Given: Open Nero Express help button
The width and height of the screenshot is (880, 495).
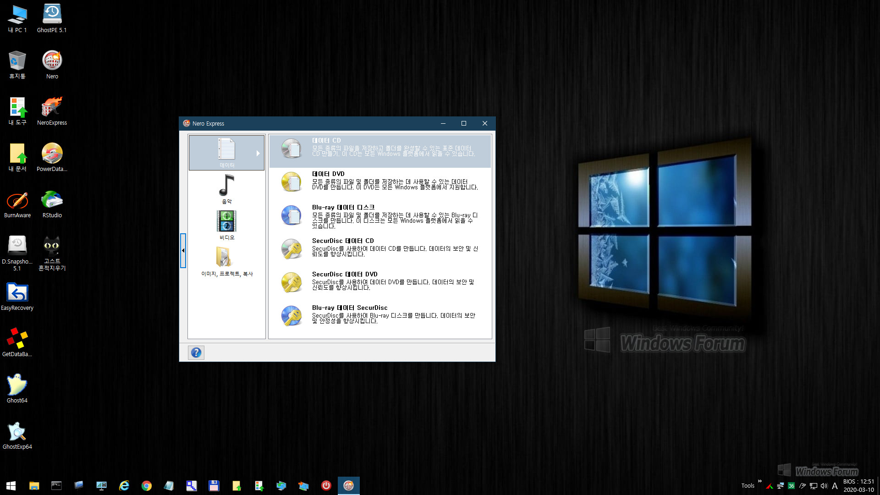Looking at the screenshot, I should (196, 352).
